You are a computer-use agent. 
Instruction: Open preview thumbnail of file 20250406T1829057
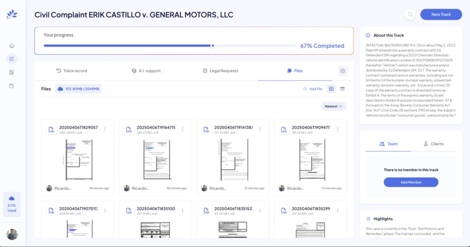click(79, 160)
